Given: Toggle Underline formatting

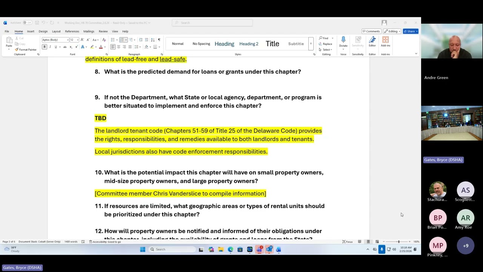Looking at the screenshot, I should (x=55, y=47).
